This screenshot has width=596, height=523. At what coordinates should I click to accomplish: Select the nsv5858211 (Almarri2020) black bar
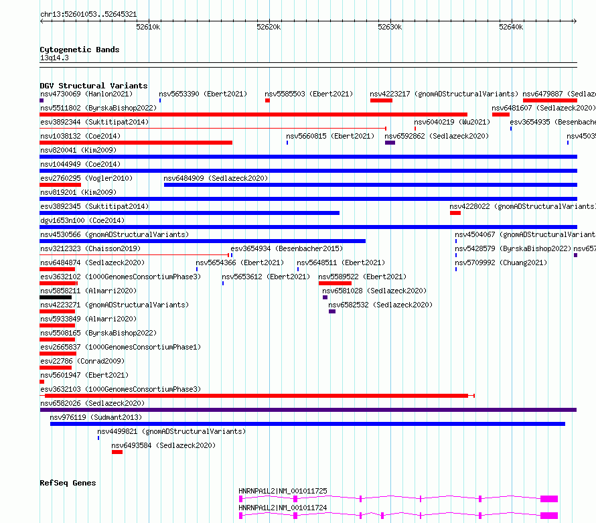point(56,297)
